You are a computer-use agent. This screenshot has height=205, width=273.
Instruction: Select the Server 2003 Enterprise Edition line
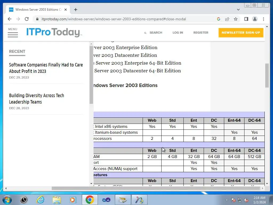125,48
